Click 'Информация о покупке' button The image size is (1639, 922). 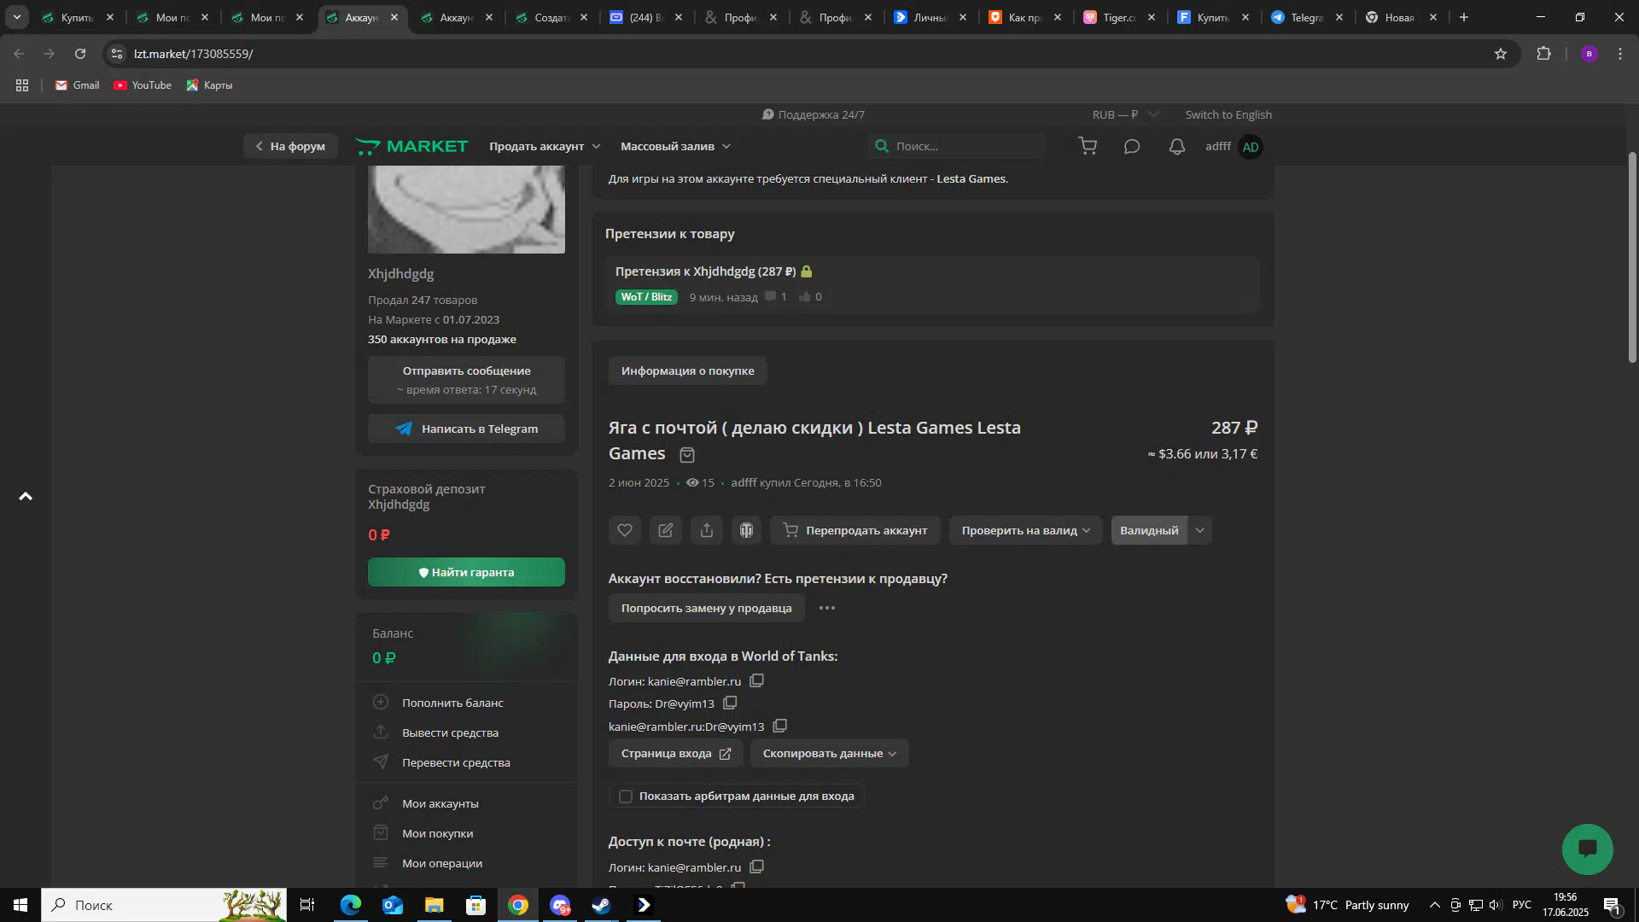pyautogui.click(x=687, y=371)
